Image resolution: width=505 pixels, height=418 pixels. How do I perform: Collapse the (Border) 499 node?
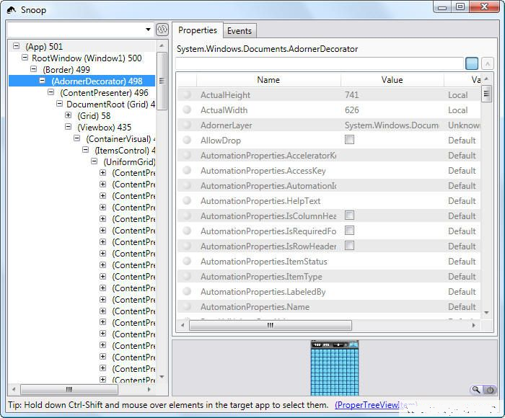click(x=33, y=69)
